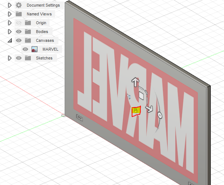Expand the Sketches folder
The height and width of the screenshot is (185, 224).
(10, 58)
